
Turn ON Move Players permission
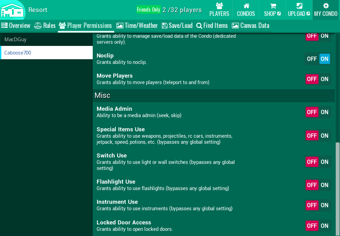click(x=325, y=79)
